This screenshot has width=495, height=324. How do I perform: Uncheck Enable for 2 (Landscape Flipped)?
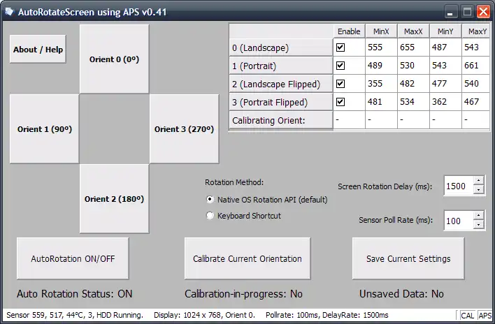(x=340, y=84)
